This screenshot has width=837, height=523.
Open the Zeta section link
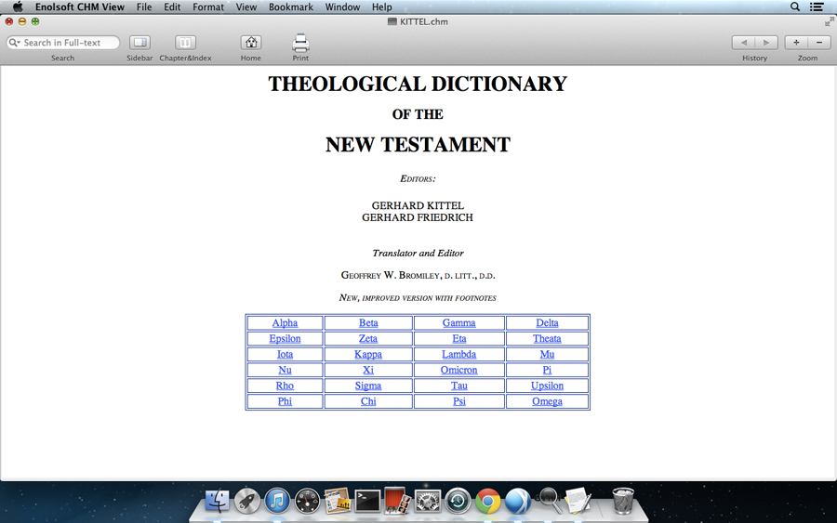coord(368,338)
